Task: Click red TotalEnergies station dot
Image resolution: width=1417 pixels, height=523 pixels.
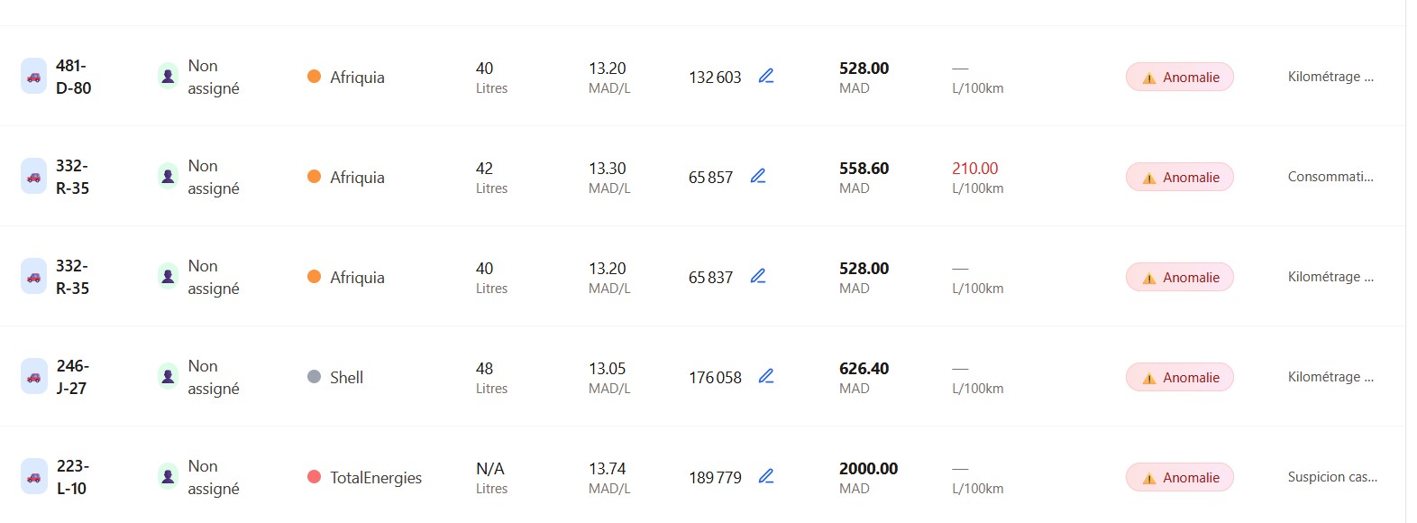Action: coord(314,477)
